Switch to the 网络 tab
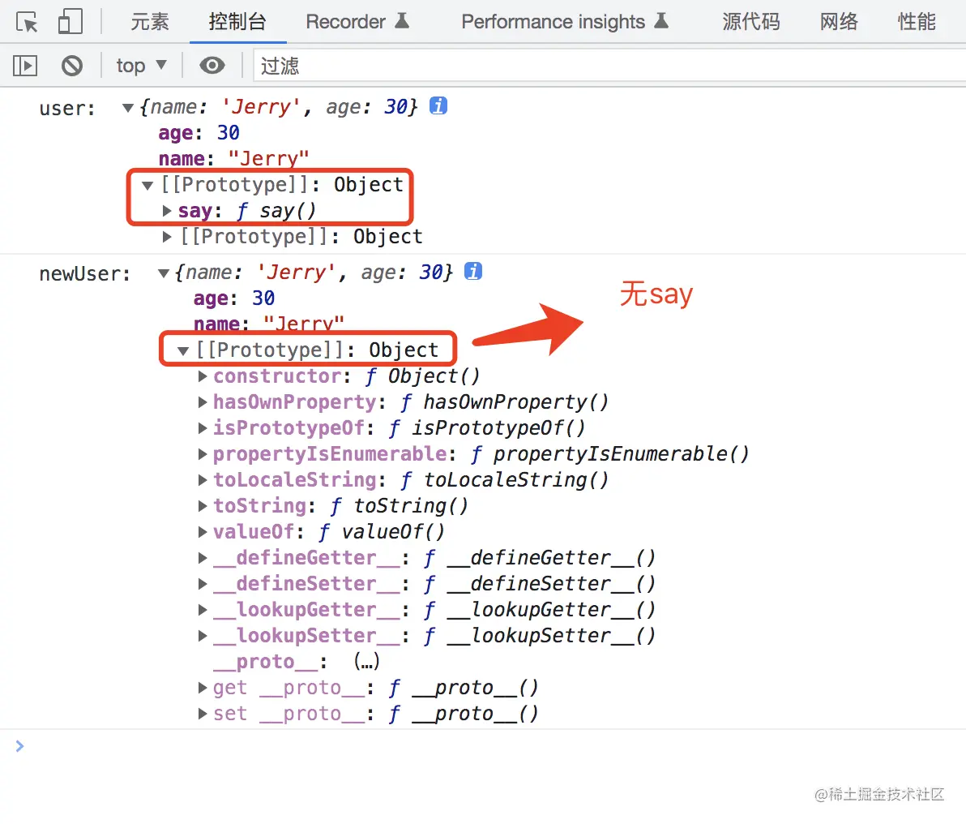The image size is (966, 824). (839, 22)
